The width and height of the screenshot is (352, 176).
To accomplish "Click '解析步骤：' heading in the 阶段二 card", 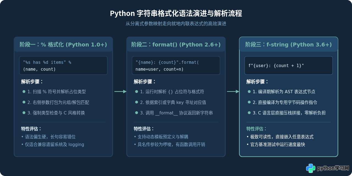I will click(145, 82).
